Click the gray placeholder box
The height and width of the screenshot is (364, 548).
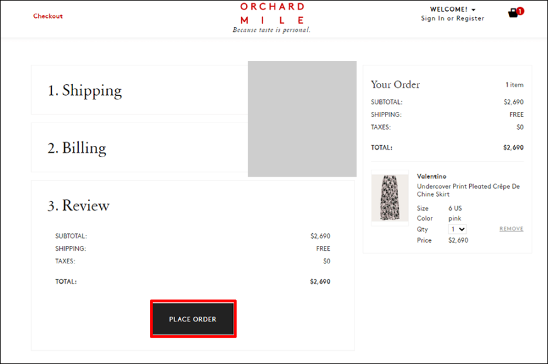pyautogui.click(x=302, y=119)
